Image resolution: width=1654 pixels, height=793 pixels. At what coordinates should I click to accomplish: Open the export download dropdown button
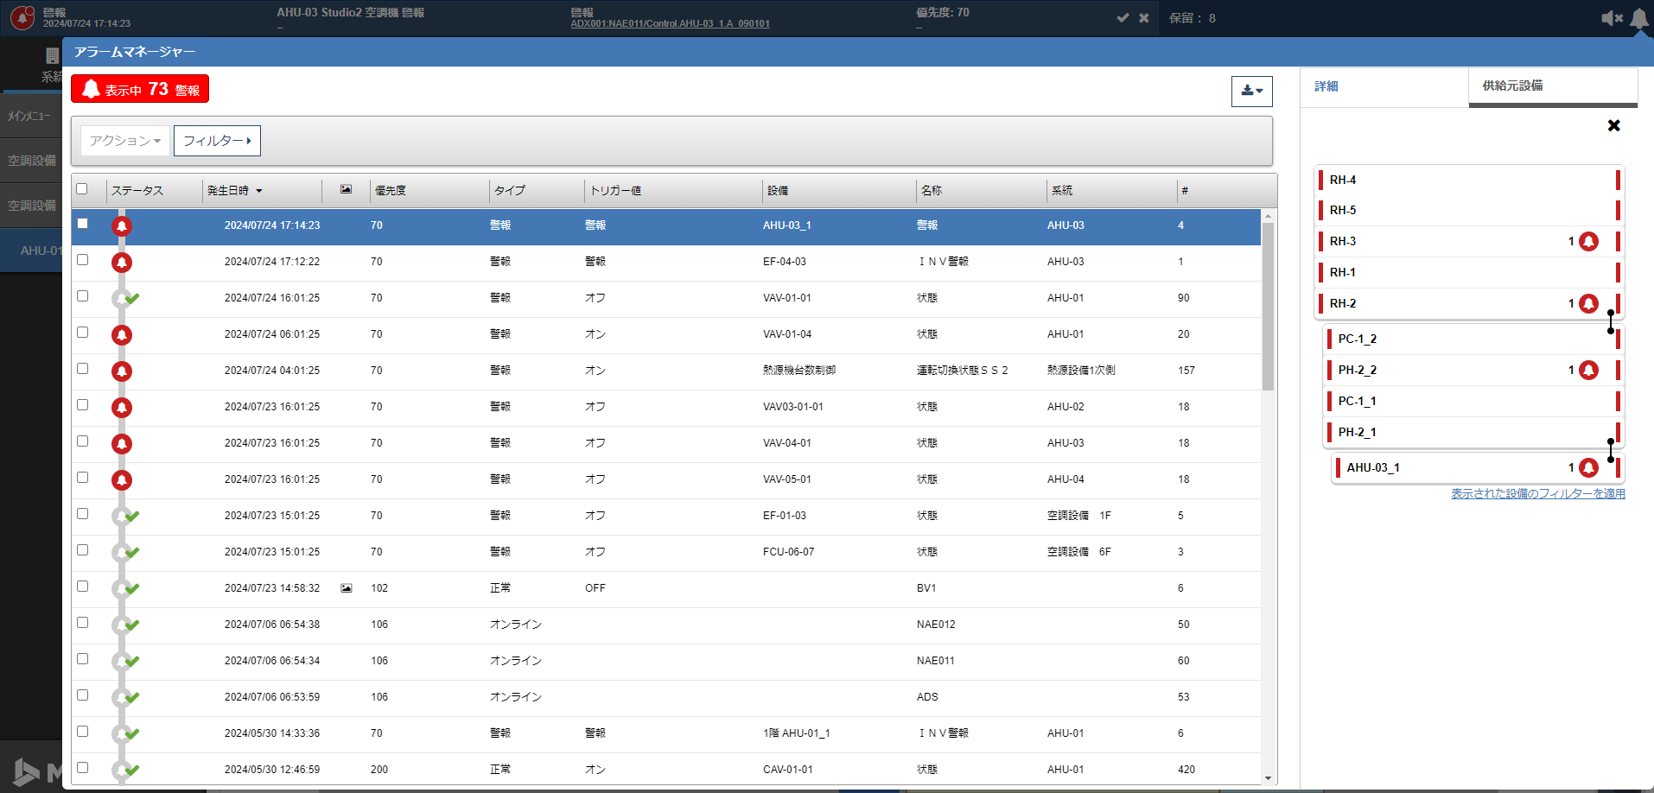1251,91
